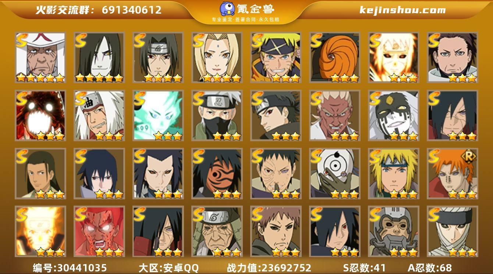Select the orange-haired Pain card with R badge

pyautogui.click(x=453, y=173)
